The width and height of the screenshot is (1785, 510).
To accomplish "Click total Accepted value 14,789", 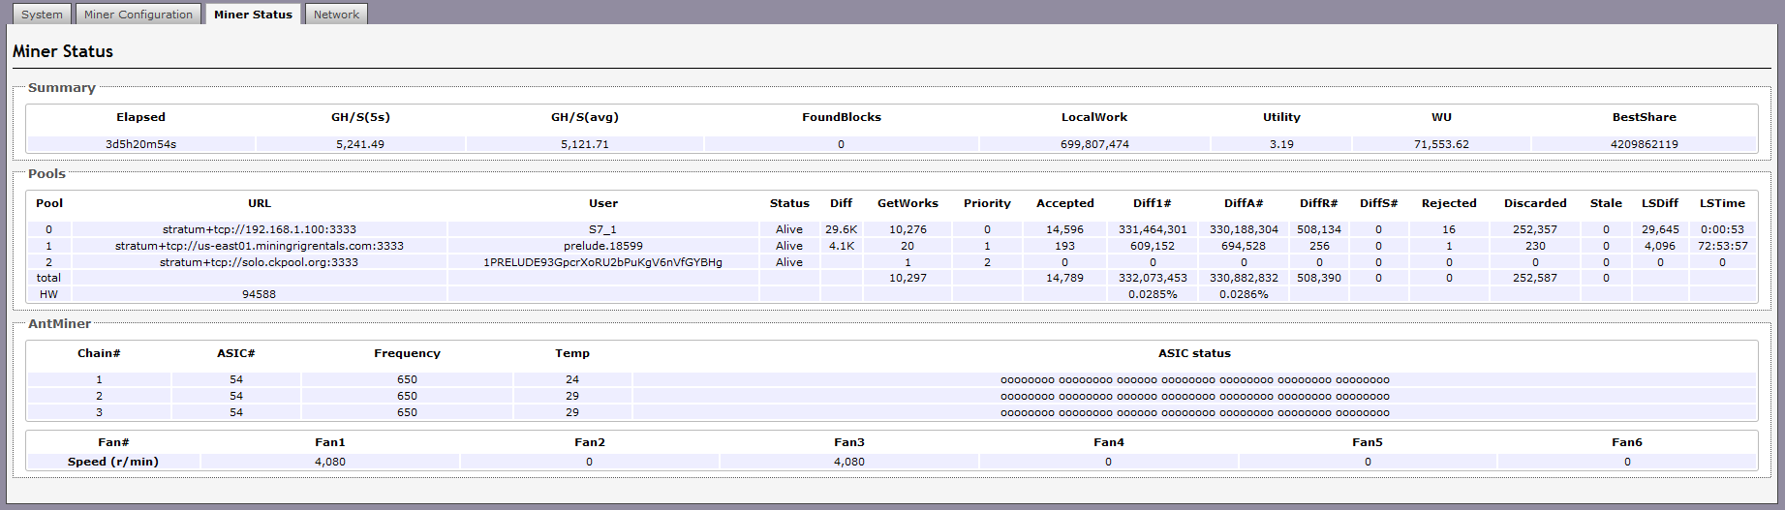I will tap(1065, 278).
